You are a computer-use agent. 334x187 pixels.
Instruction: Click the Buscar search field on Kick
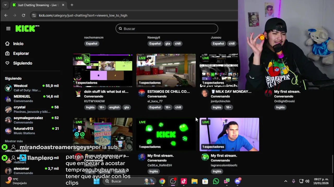(x=167, y=29)
